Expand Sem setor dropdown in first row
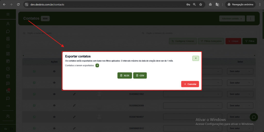 pyautogui.click(x=240, y=72)
